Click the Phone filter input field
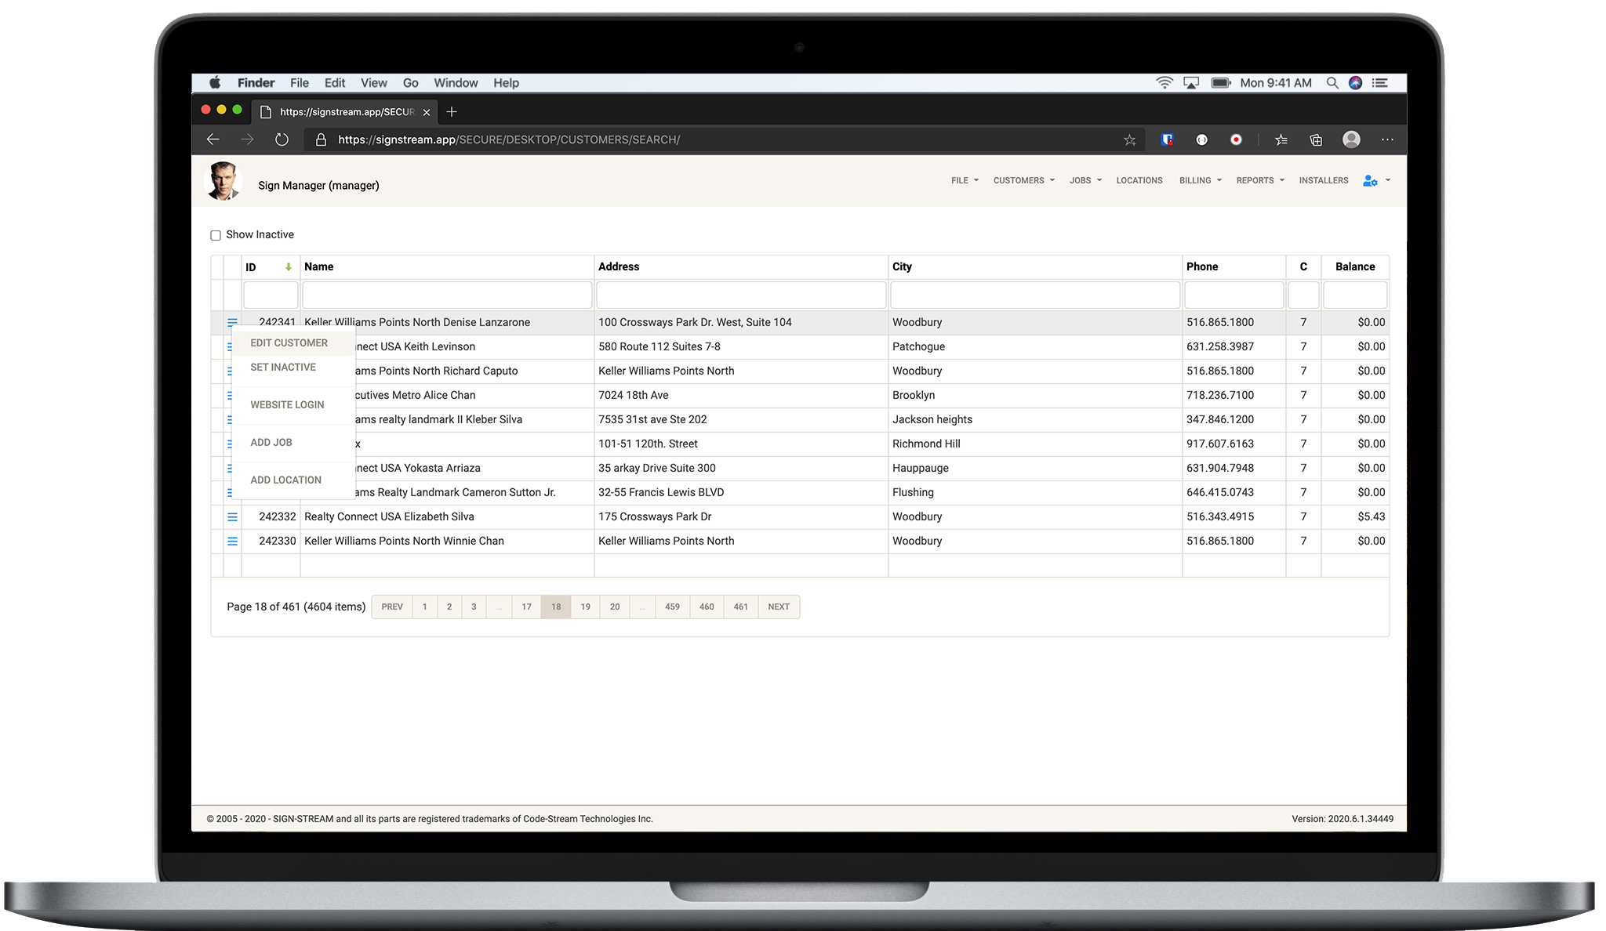 (x=1234, y=295)
